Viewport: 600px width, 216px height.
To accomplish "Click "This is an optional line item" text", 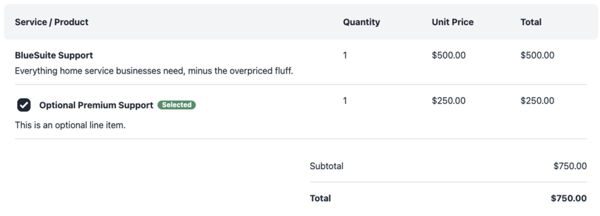I will 70,125.
